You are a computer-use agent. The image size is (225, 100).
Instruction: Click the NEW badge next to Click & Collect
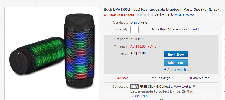click(134, 86)
